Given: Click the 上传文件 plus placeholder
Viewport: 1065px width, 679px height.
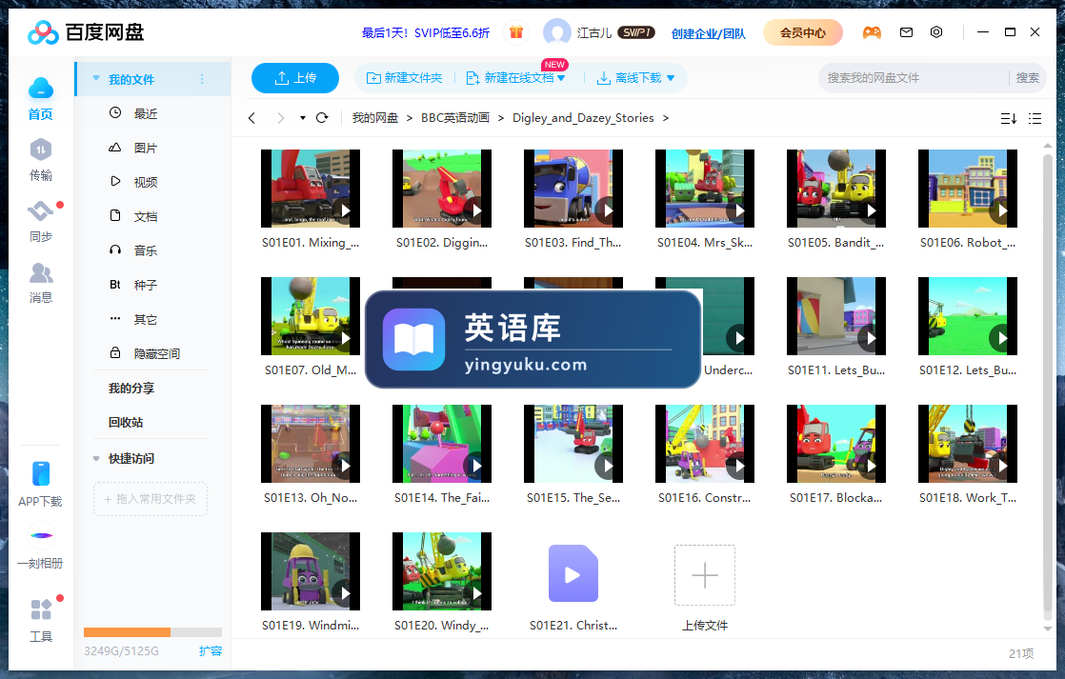Looking at the screenshot, I should [x=705, y=575].
